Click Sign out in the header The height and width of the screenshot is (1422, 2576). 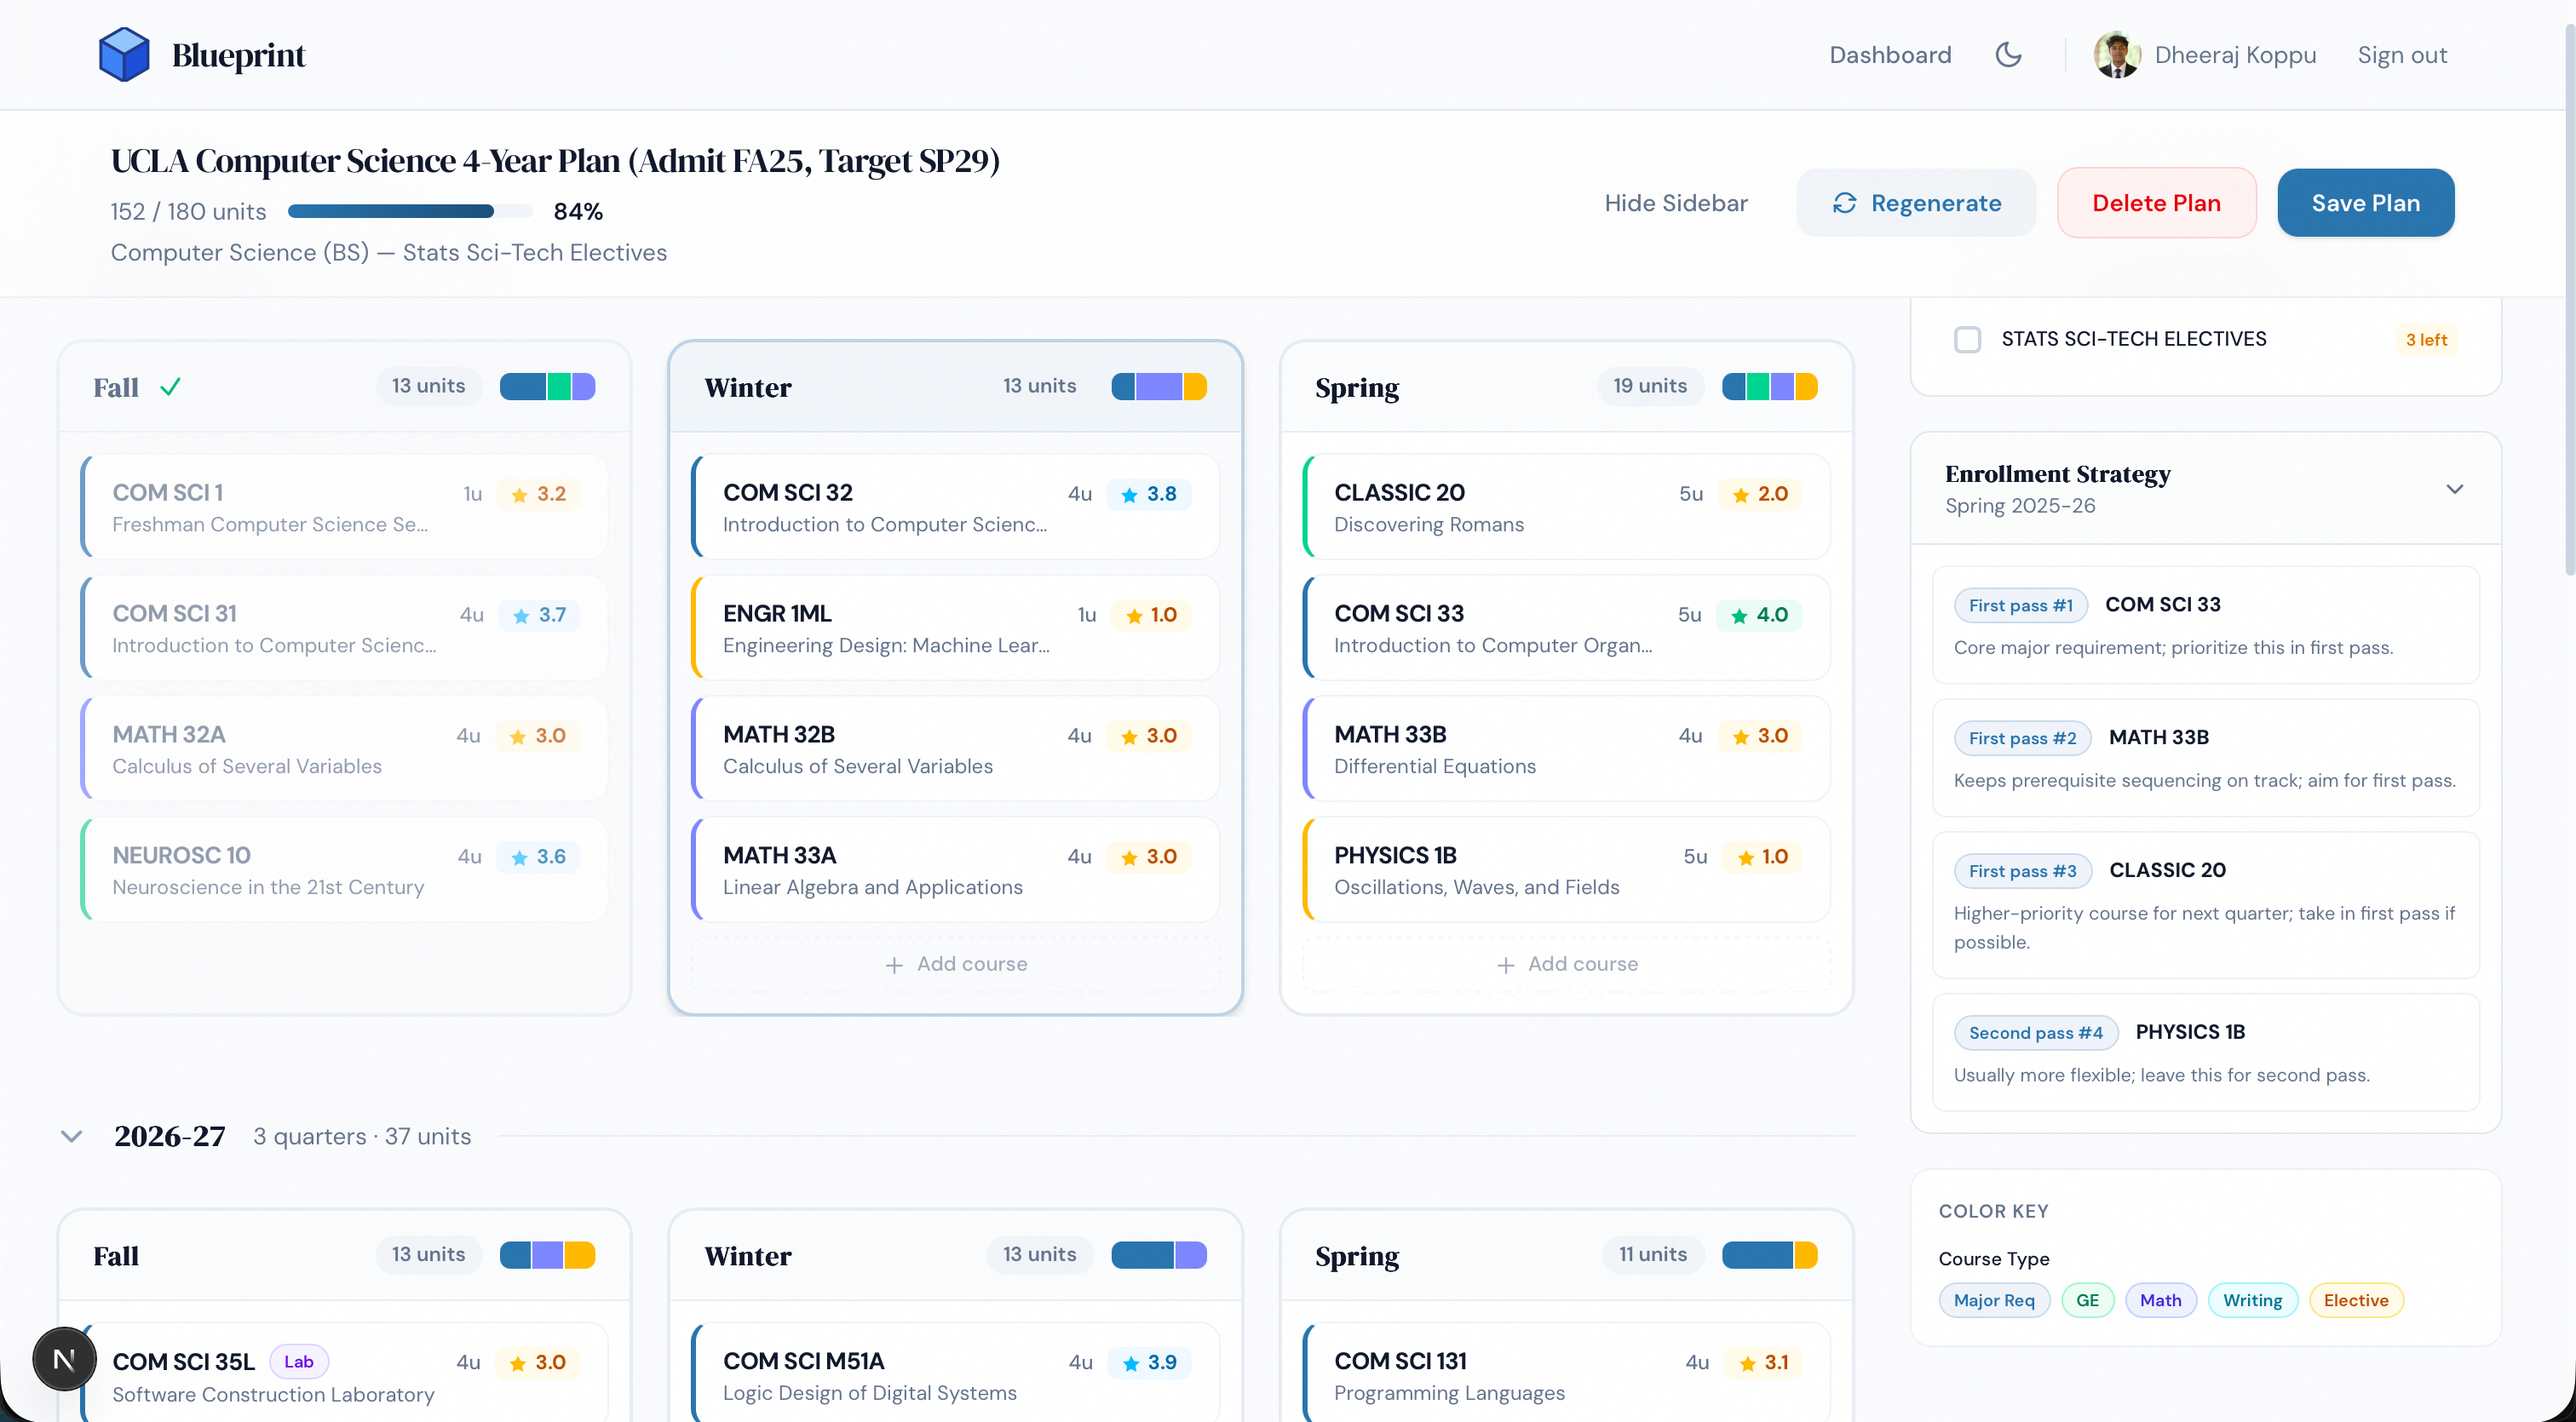2402,55
